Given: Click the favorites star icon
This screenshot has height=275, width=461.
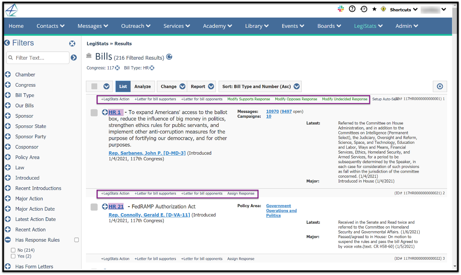Looking at the screenshot, I should click(374, 9).
